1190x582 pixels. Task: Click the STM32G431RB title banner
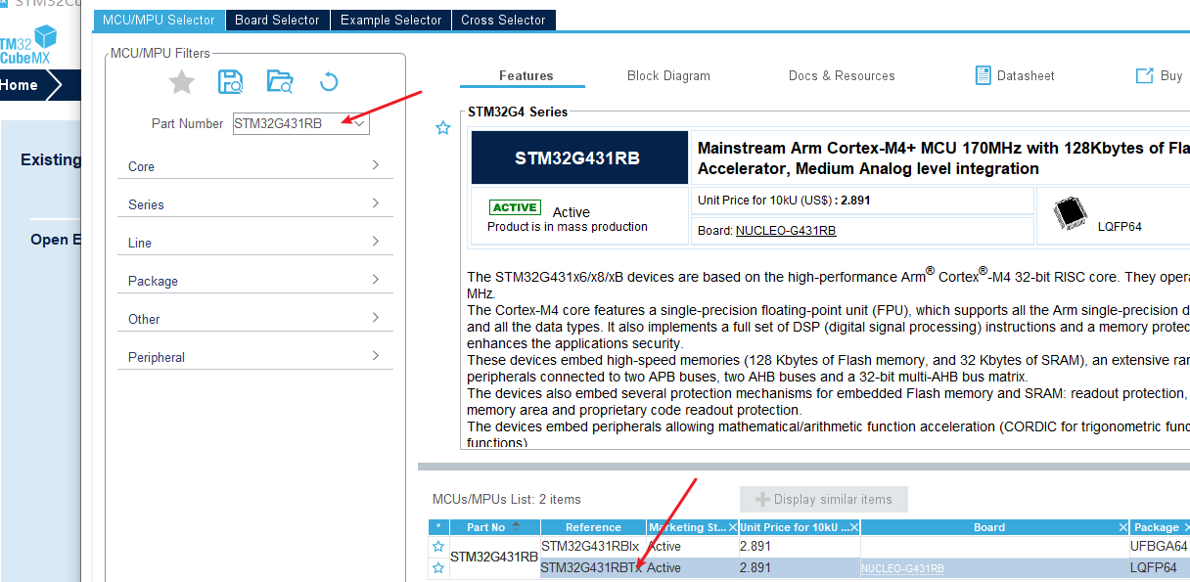click(577, 157)
